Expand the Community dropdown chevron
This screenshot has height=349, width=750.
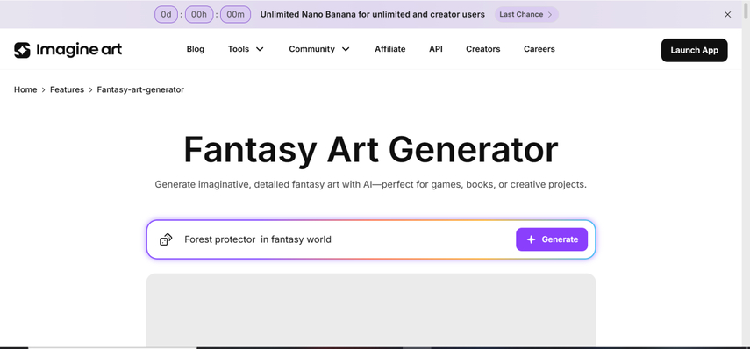click(x=346, y=49)
